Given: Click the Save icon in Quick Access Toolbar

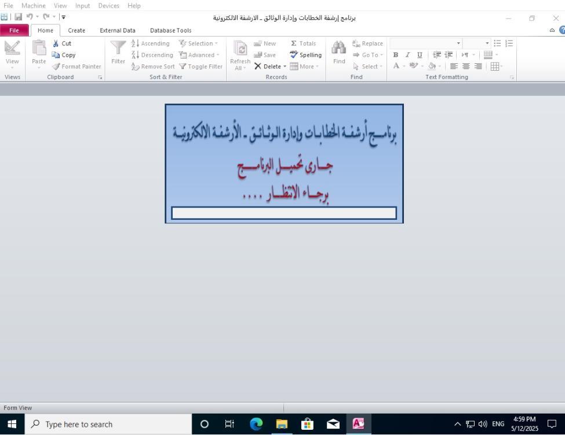Looking at the screenshot, I should [19, 17].
